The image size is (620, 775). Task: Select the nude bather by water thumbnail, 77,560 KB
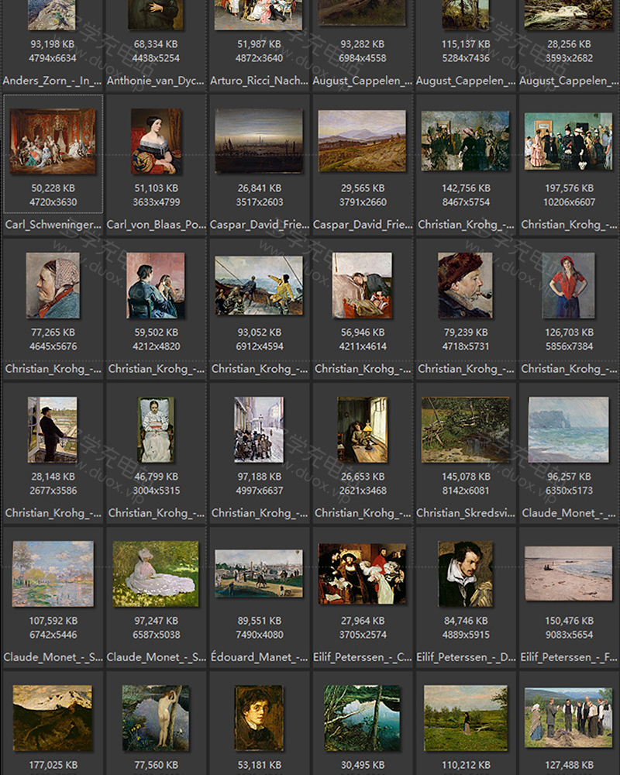(156, 718)
